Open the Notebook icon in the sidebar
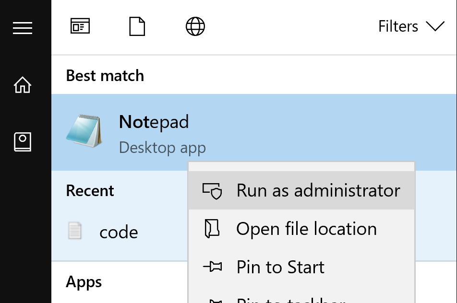This screenshot has height=303, width=457. tap(23, 142)
